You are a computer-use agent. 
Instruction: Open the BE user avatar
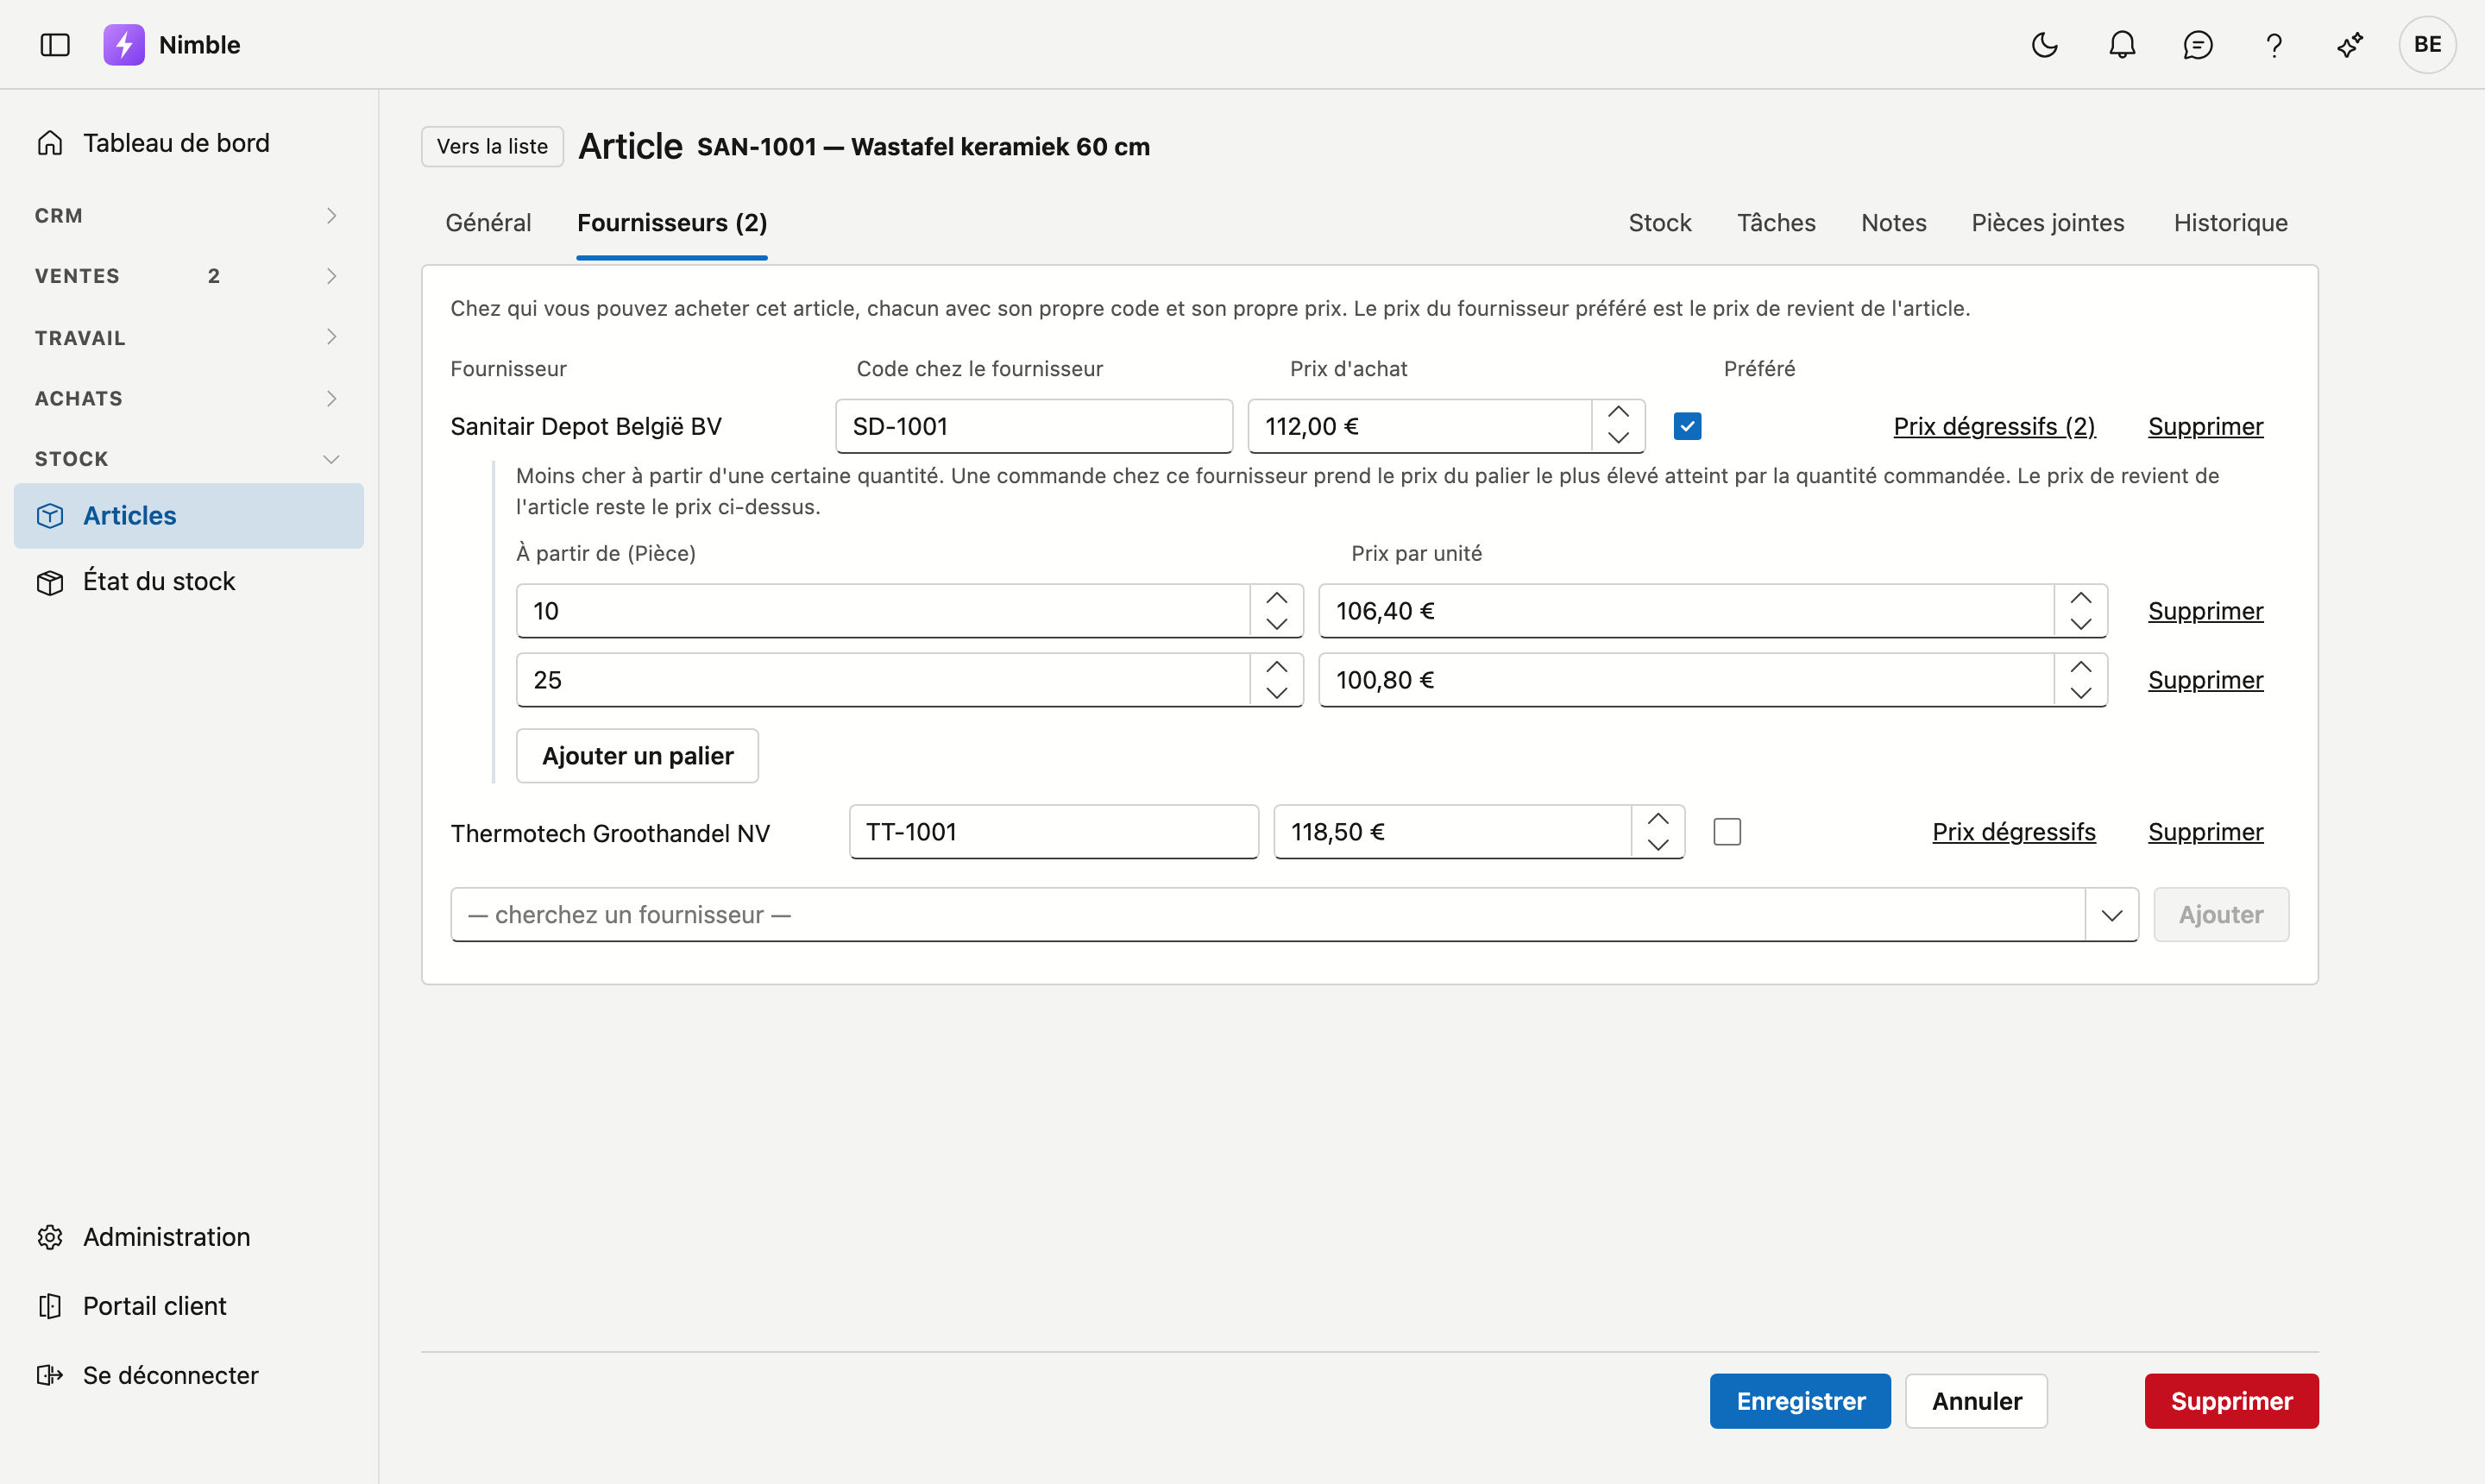(2427, 45)
